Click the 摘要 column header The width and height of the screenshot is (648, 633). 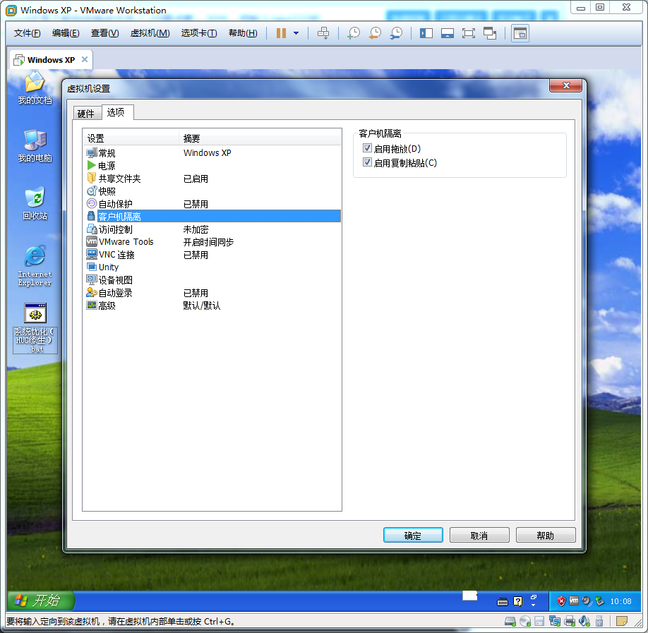tap(260, 138)
